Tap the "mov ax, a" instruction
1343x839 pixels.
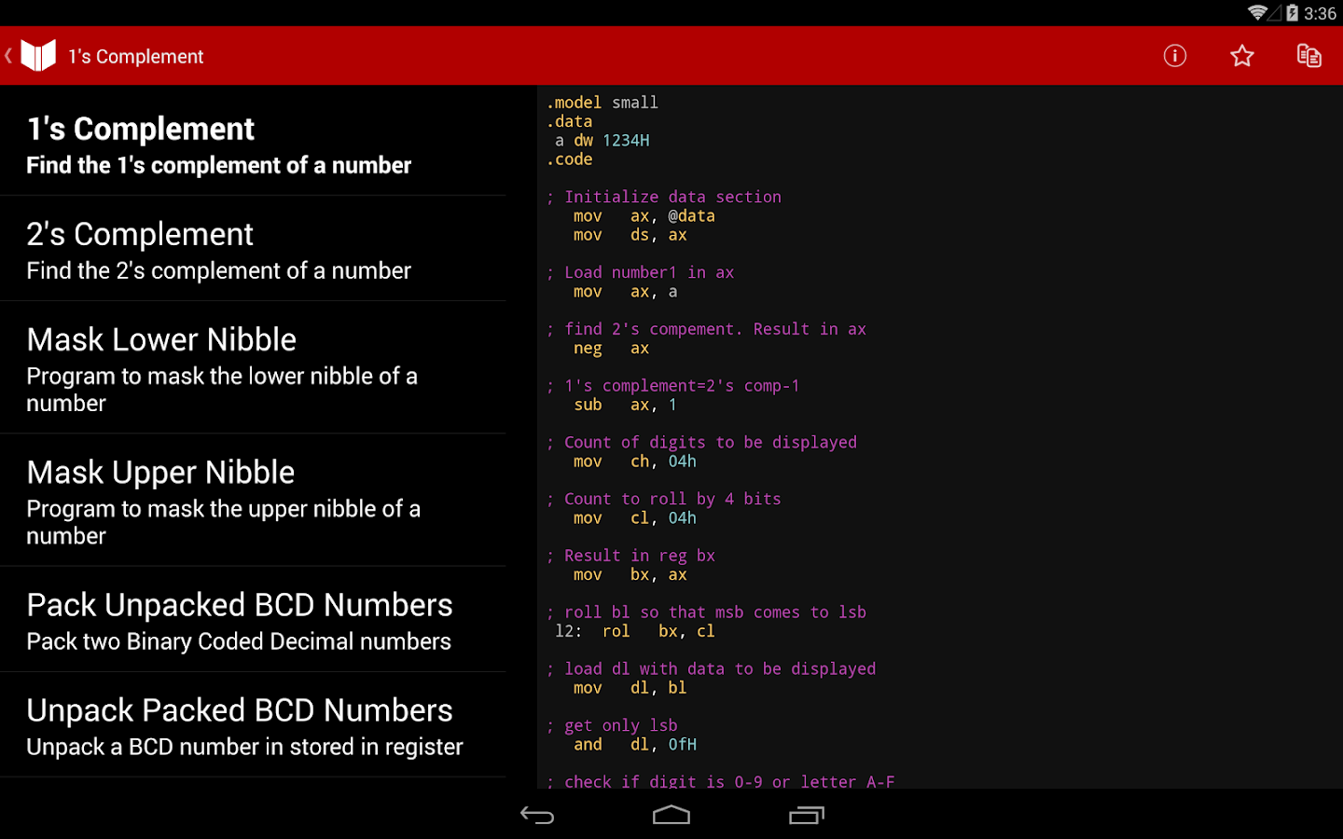click(626, 292)
